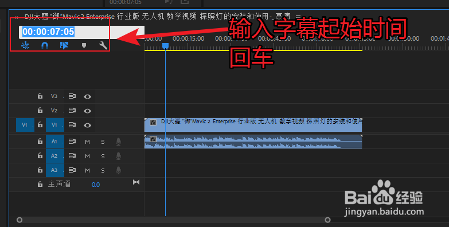
Task: Toggle V1 track targeting
Action: [54, 125]
